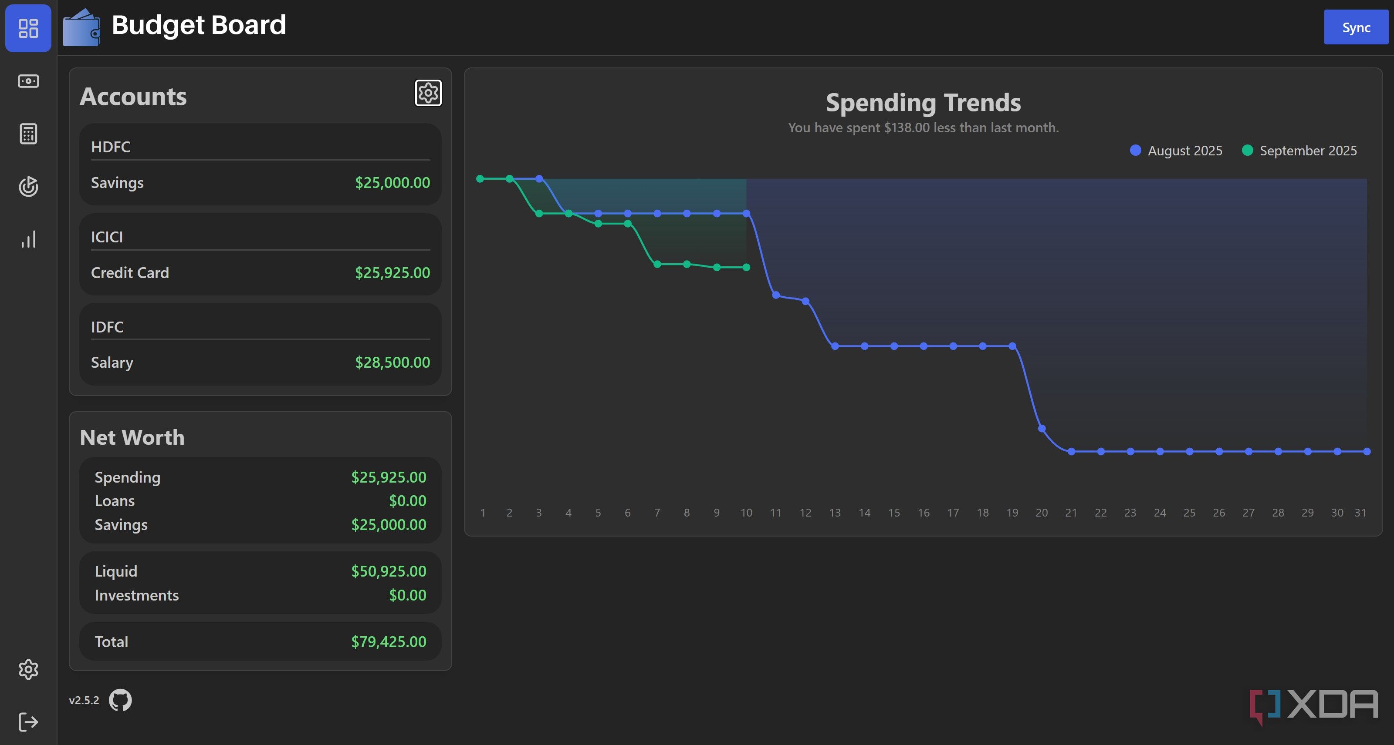The height and width of the screenshot is (745, 1394).
Task: Open the GitHub logo link
Action: tap(120, 700)
